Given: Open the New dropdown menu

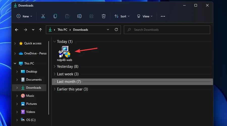Looking at the screenshot, I should [24, 16].
